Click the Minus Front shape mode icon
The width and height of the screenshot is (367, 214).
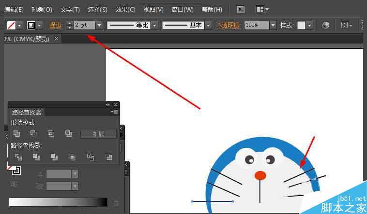point(34,133)
